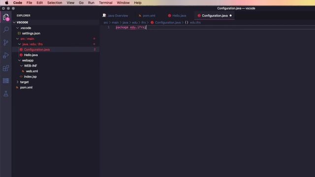315x177 pixels.
Task: Open the Edit menu
Action: (x=39, y=2)
